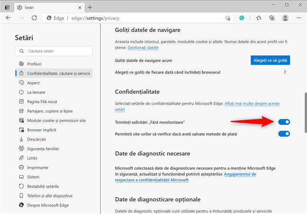
Task: Add this page to favorites star
Action: tap(227, 18)
